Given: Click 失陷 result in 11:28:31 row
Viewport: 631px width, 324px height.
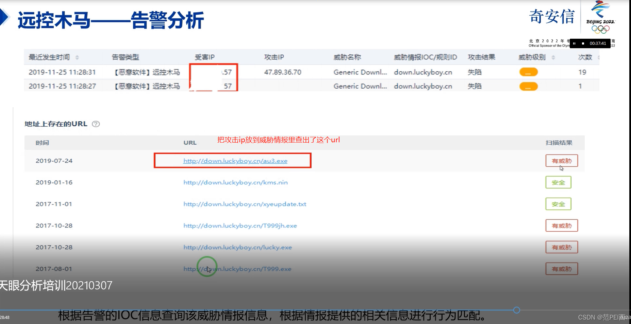Looking at the screenshot, I should pos(475,72).
